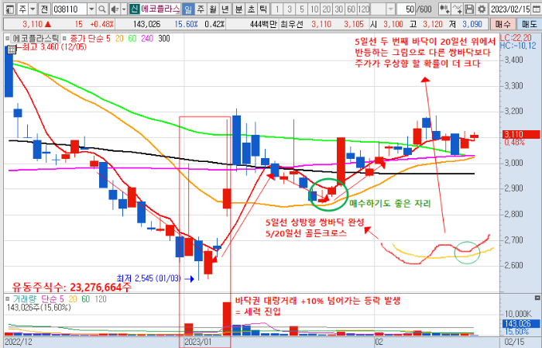The image size is (542, 348).
Task: Open the interval dropdown after 120
Action: [390, 9]
